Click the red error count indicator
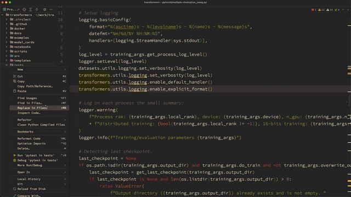The height and width of the screenshot is (197, 351). 314,10
